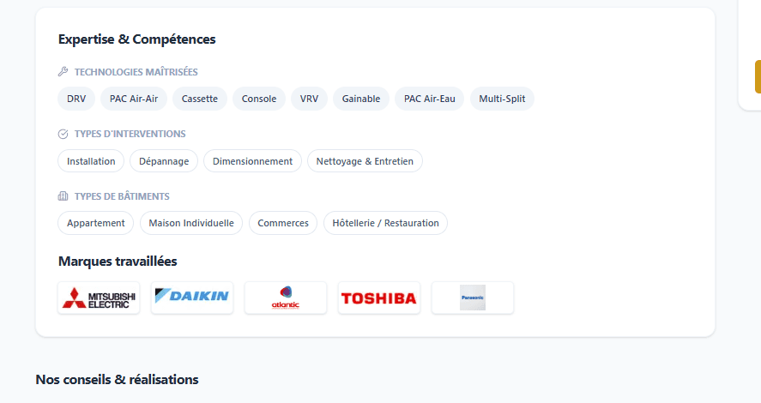Click the wrench icon beside Technologies maîtrisées
This screenshot has height=403, width=761.
(x=63, y=72)
